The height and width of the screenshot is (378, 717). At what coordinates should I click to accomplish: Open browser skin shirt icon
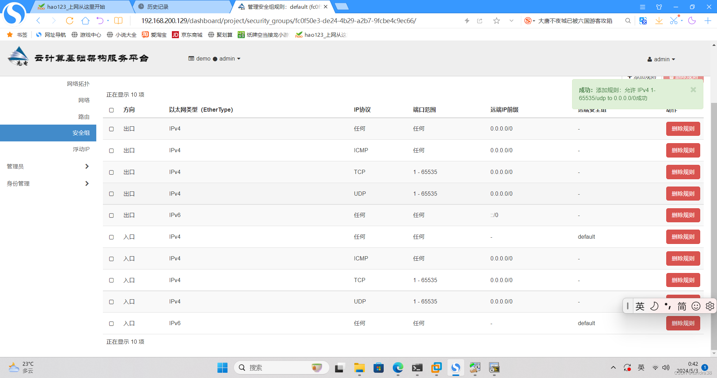pos(659,7)
